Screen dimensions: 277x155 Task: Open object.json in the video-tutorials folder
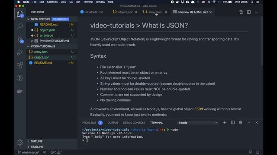click(x=52, y=57)
